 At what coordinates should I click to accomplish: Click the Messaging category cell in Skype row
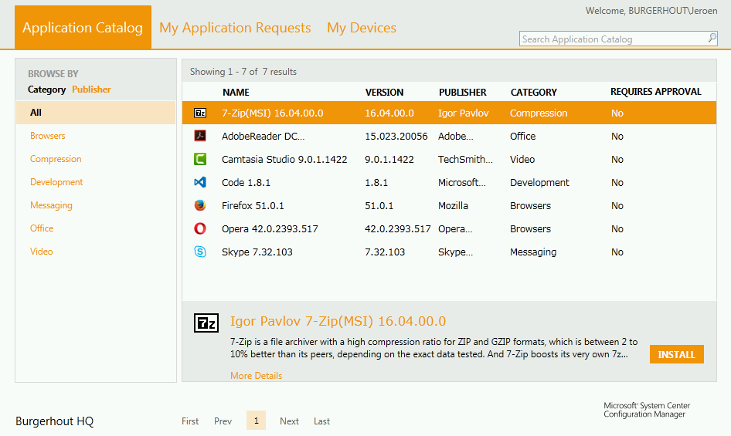(533, 252)
